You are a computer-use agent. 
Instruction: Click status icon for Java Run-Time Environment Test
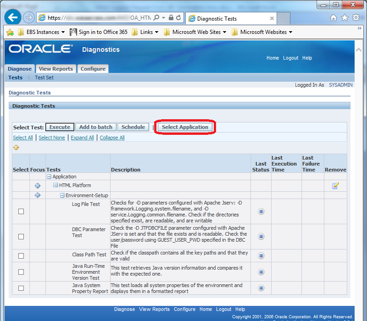[x=261, y=272]
